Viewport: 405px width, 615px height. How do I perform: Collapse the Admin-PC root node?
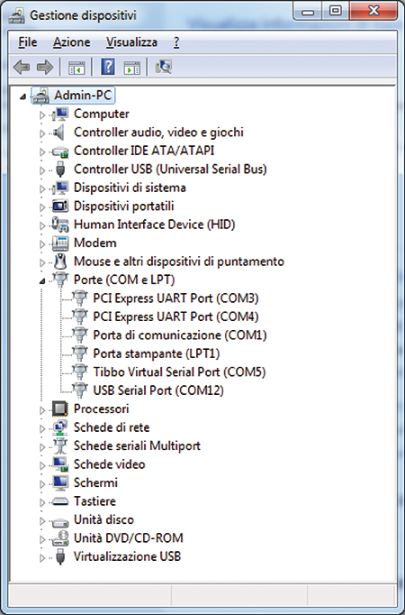(23, 96)
